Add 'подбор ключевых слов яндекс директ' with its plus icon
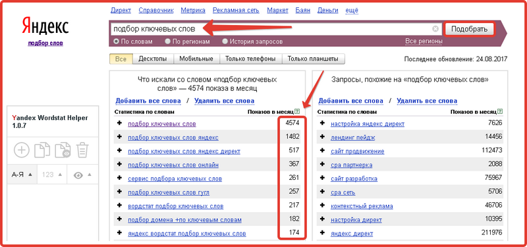527x247 pixels. click(x=119, y=151)
